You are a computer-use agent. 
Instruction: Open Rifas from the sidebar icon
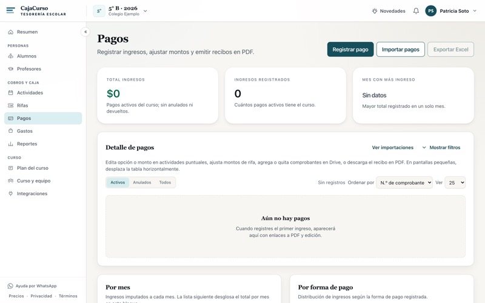[10, 105]
